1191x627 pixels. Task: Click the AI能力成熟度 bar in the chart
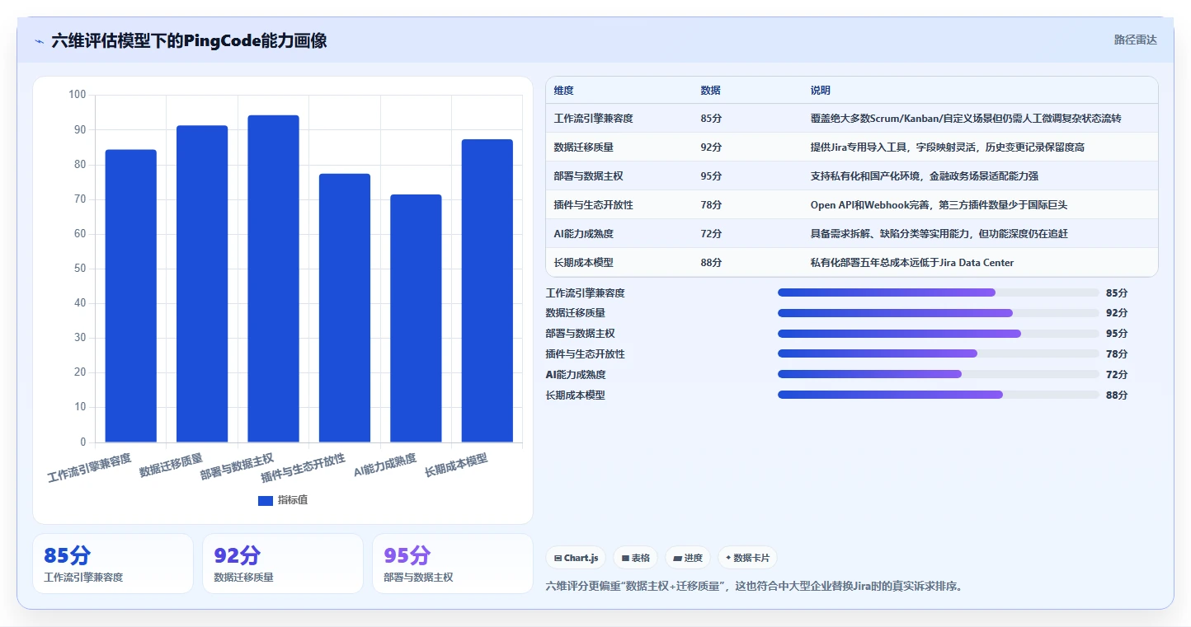pos(416,319)
